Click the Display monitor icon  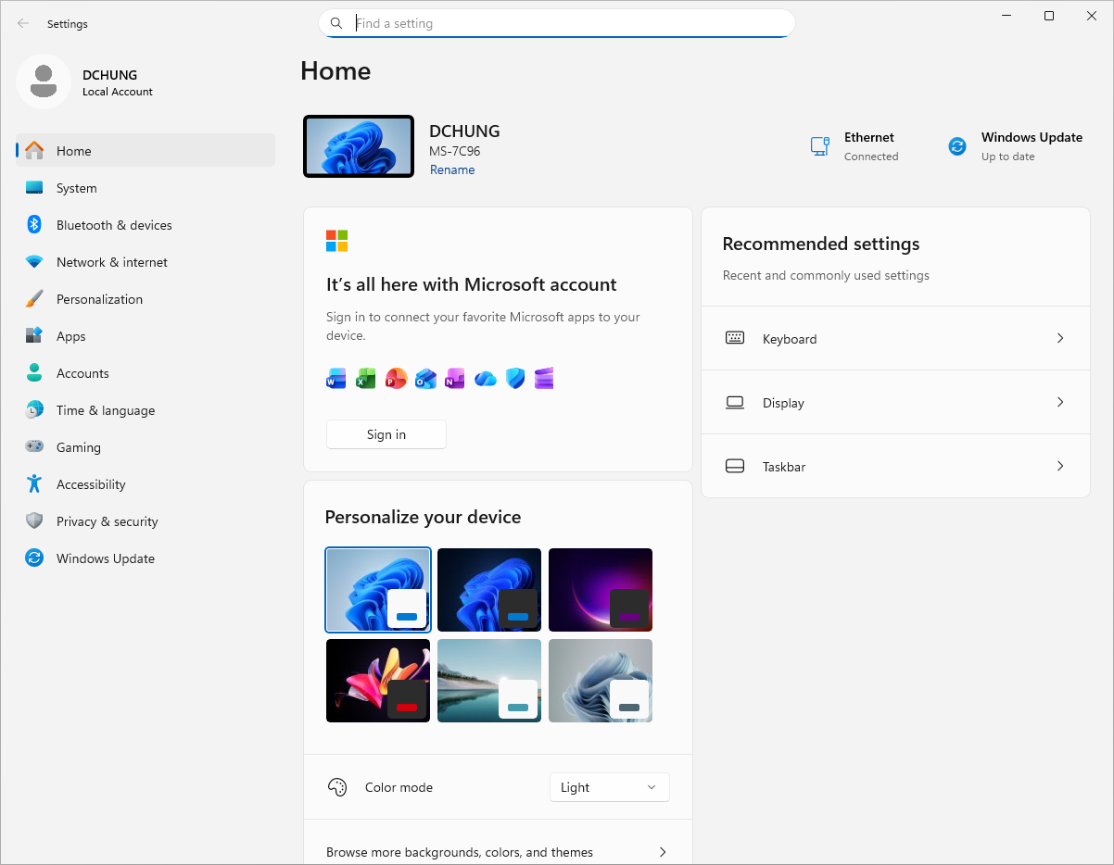pos(735,402)
